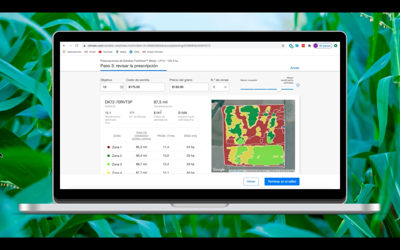Click the Zona 3 row label

117,164
